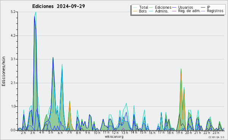Click the y-axis value 3.1
The image size is (228, 140).
click(13, 59)
